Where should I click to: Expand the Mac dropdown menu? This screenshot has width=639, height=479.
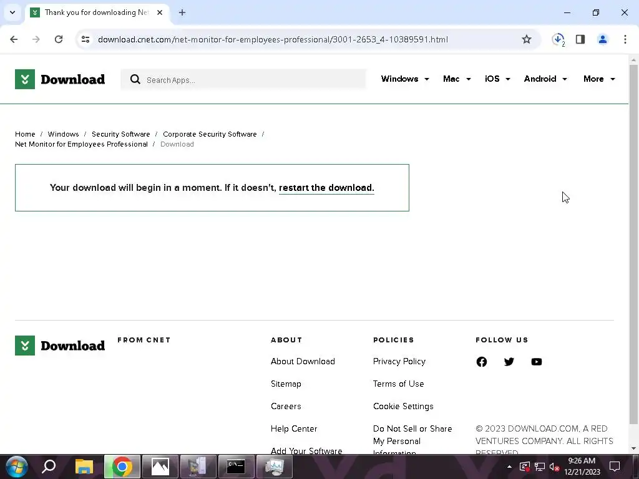pyautogui.click(x=457, y=79)
